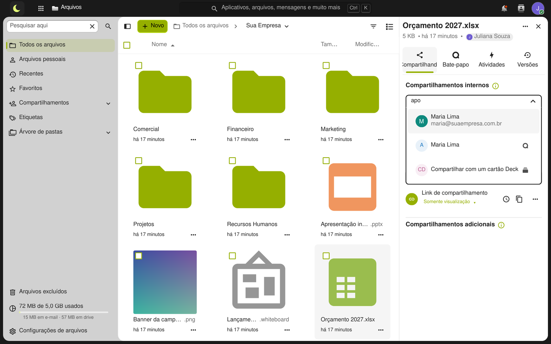Open actions menu for Banner da camp png

coord(193,330)
